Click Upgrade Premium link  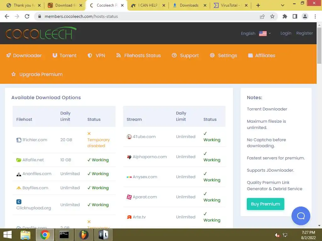pyautogui.click(x=37, y=74)
